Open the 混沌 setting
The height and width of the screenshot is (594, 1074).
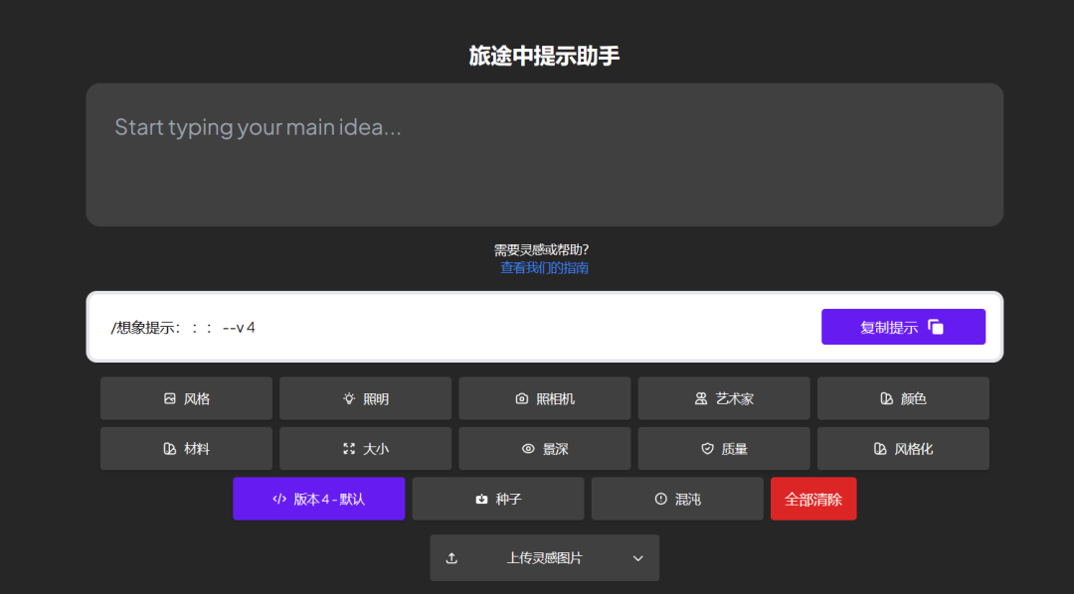tap(677, 499)
